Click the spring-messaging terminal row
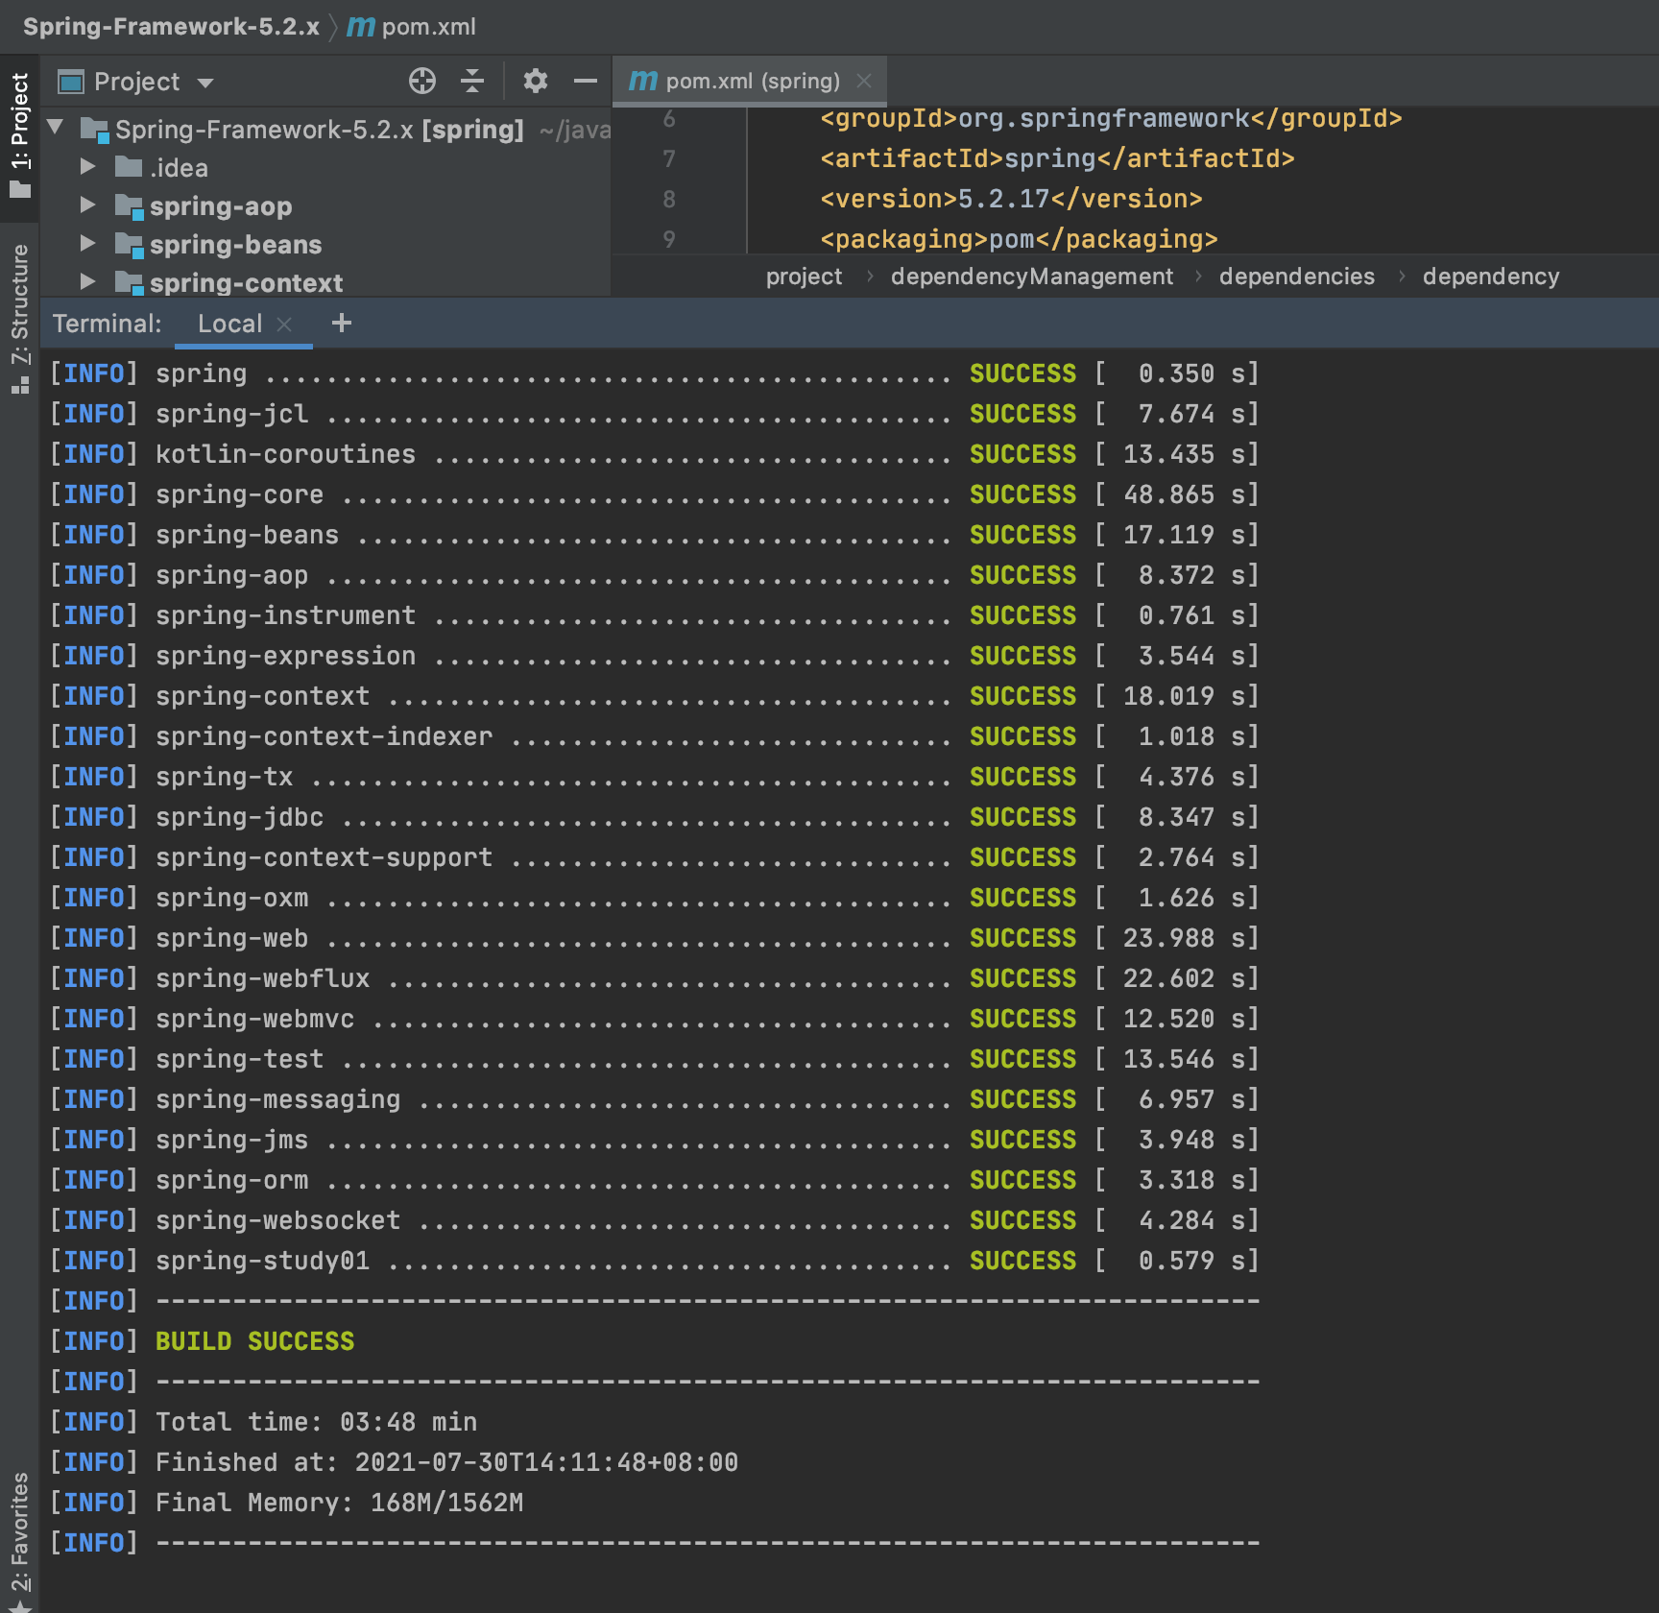This screenshot has width=1659, height=1613. coord(654,1099)
